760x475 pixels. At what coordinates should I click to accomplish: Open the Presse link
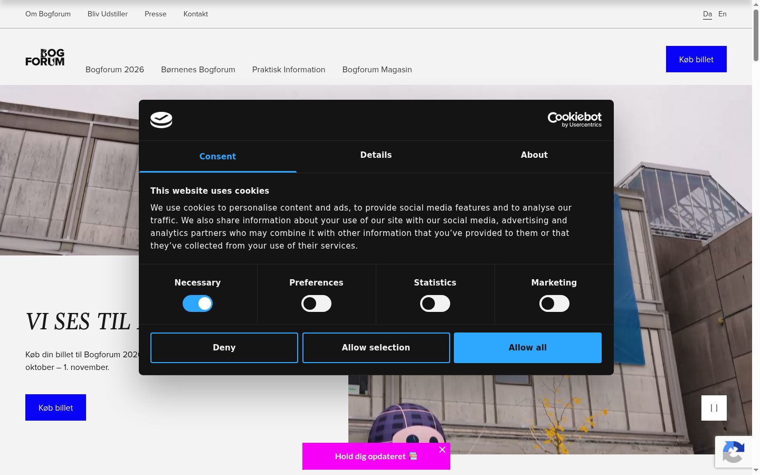click(x=155, y=14)
